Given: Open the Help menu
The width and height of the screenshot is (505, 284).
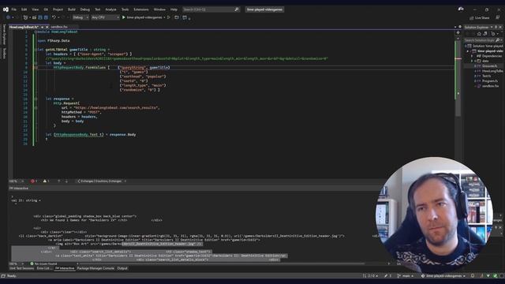Looking at the screenshot, I should (x=174, y=9).
